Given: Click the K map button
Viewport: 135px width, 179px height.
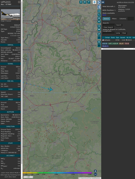Looking at the screenshot, I should [x=99, y=22].
